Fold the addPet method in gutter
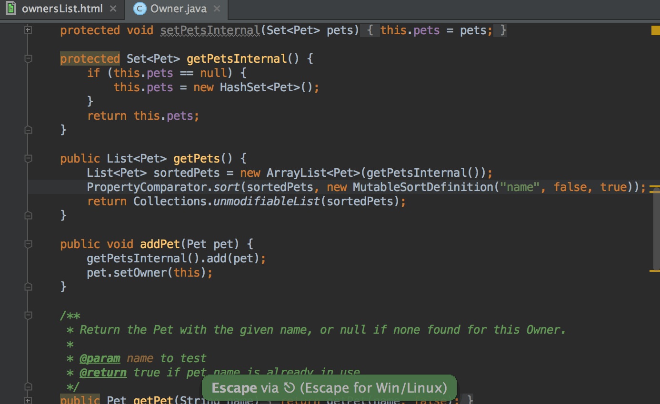660x404 pixels. point(28,244)
